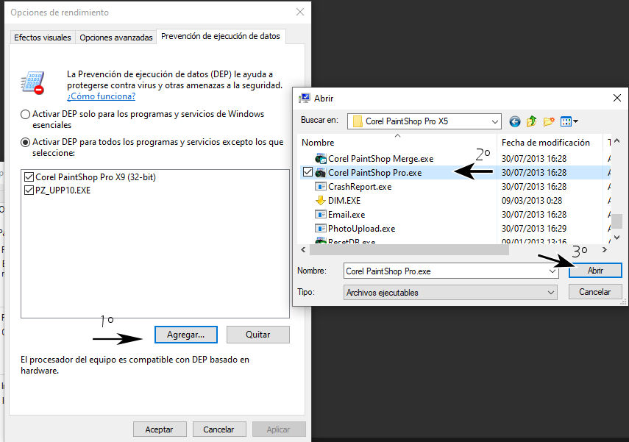Image resolution: width=629 pixels, height=442 pixels.
Task: Go up one folder level icon
Action: tap(531, 121)
